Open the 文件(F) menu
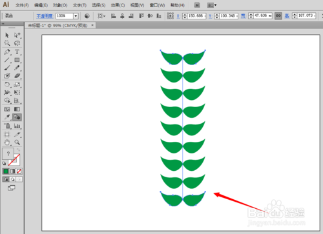This screenshot has width=323, height=234. [x=22, y=5]
